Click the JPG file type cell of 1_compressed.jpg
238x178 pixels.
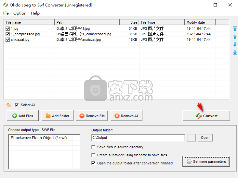pos(152,34)
